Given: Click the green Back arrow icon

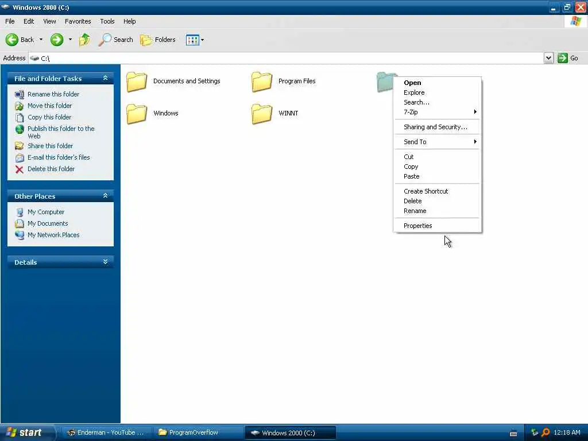Looking at the screenshot, I should tap(11, 40).
